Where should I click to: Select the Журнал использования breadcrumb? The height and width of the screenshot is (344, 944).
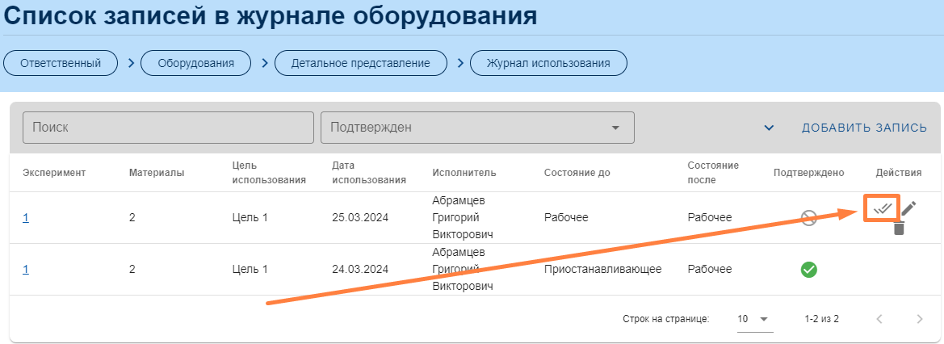[548, 63]
